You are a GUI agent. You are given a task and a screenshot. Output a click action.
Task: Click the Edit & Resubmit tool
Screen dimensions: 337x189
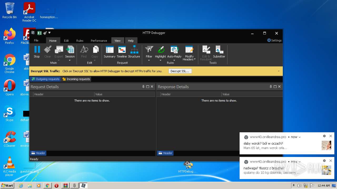[206, 53]
